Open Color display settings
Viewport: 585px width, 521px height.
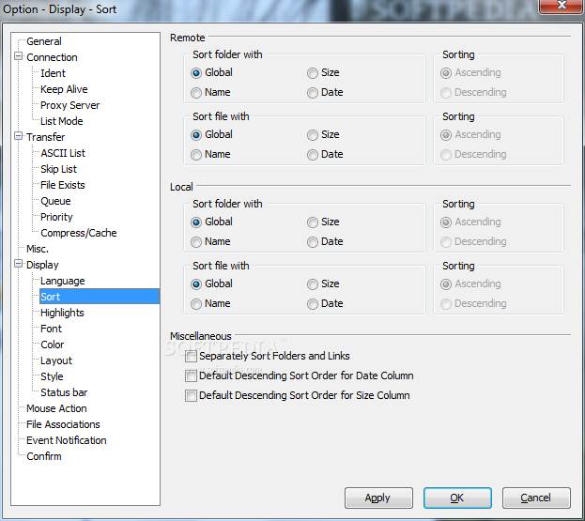[x=53, y=345]
